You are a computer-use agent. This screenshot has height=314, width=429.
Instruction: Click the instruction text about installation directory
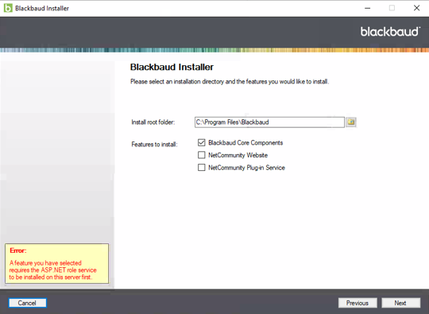[x=230, y=82]
